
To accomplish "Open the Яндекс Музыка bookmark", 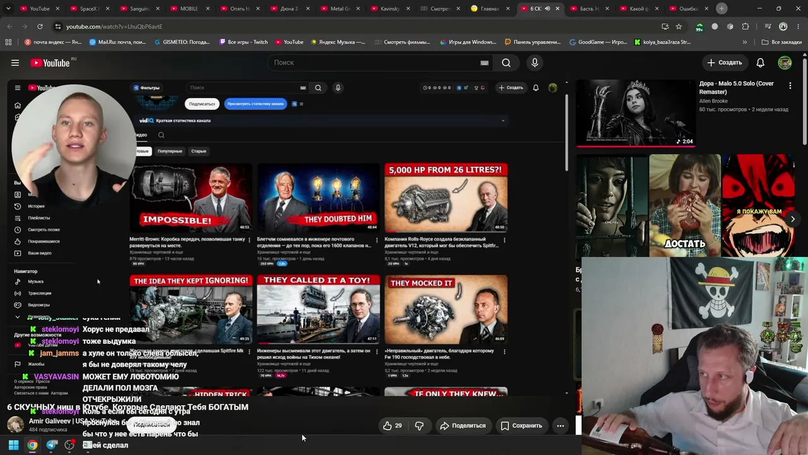I will click(338, 42).
